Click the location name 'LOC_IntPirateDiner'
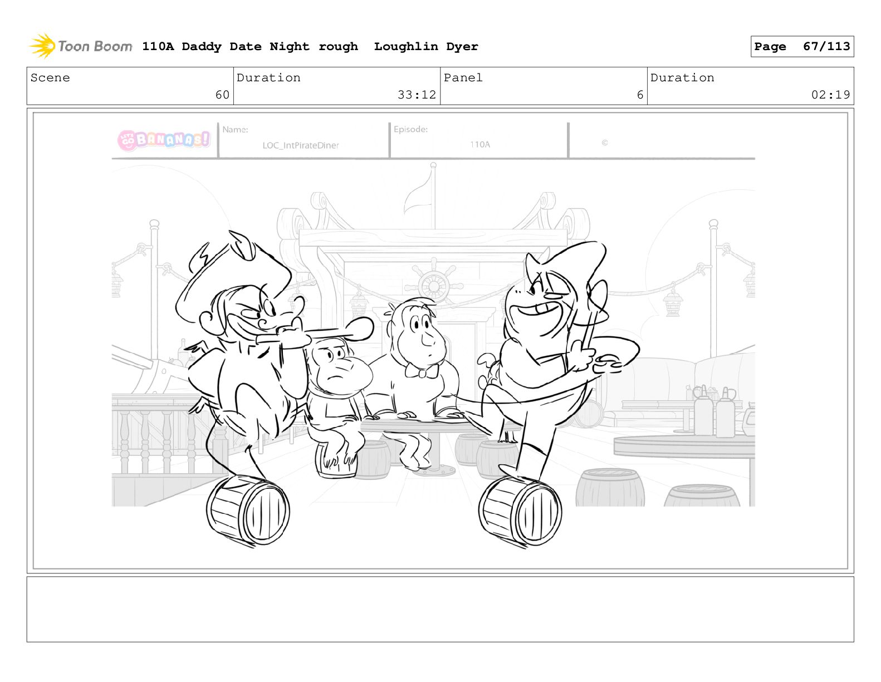This screenshot has width=881, height=682. [x=301, y=145]
